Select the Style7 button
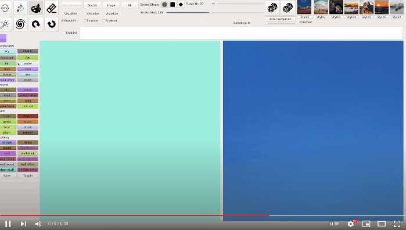This screenshot has width=406, height=230. [397, 17]
